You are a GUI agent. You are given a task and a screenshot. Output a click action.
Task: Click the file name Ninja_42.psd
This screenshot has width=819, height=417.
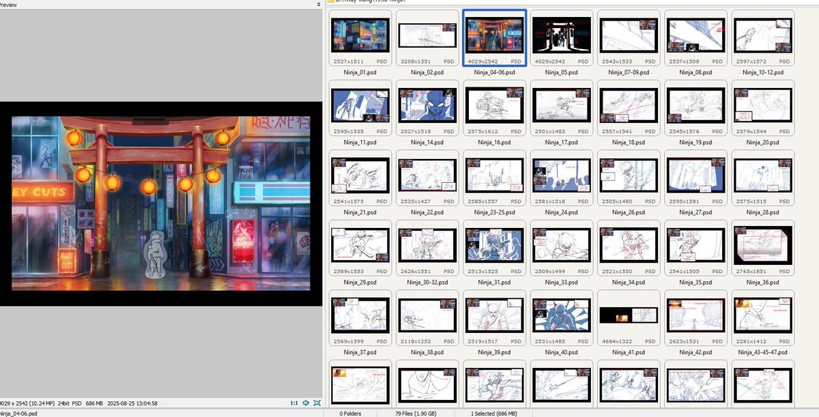pyautogui.click(x=695, y=352)
